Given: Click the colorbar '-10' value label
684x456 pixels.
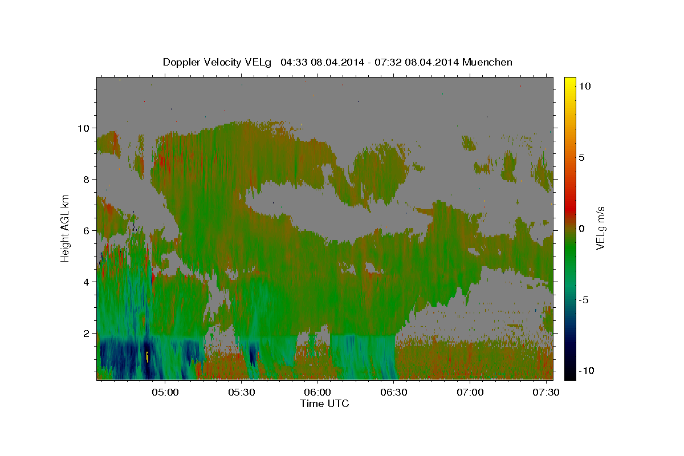Looking at the screenshot, I should 586,371.
